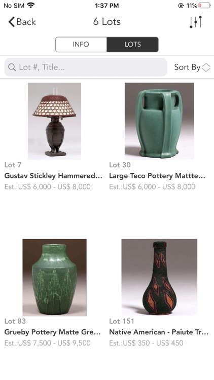Image resolution: width=214 pixels, height=380 pixels.
Task: Open the filter sliders icon
Action: tap(196, 22)
